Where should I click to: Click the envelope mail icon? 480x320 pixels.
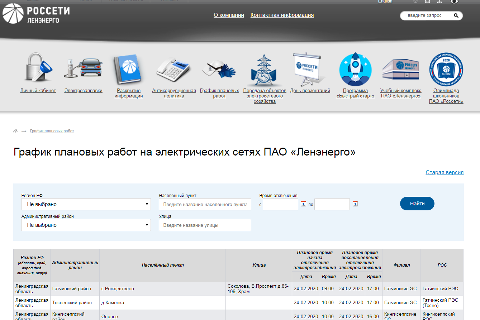(x=427, y=1)
